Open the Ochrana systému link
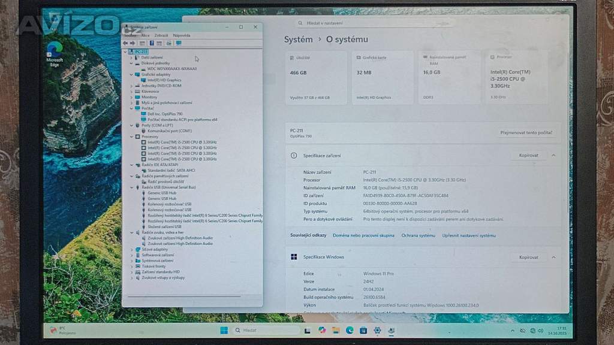614x345 pixels. (x=418, y=235)
